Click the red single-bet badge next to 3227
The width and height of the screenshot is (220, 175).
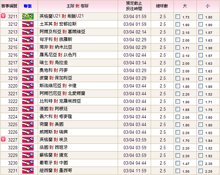(3, 139)
